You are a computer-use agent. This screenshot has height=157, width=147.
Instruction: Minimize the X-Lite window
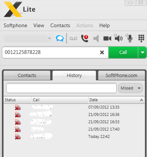coord(130,3)
